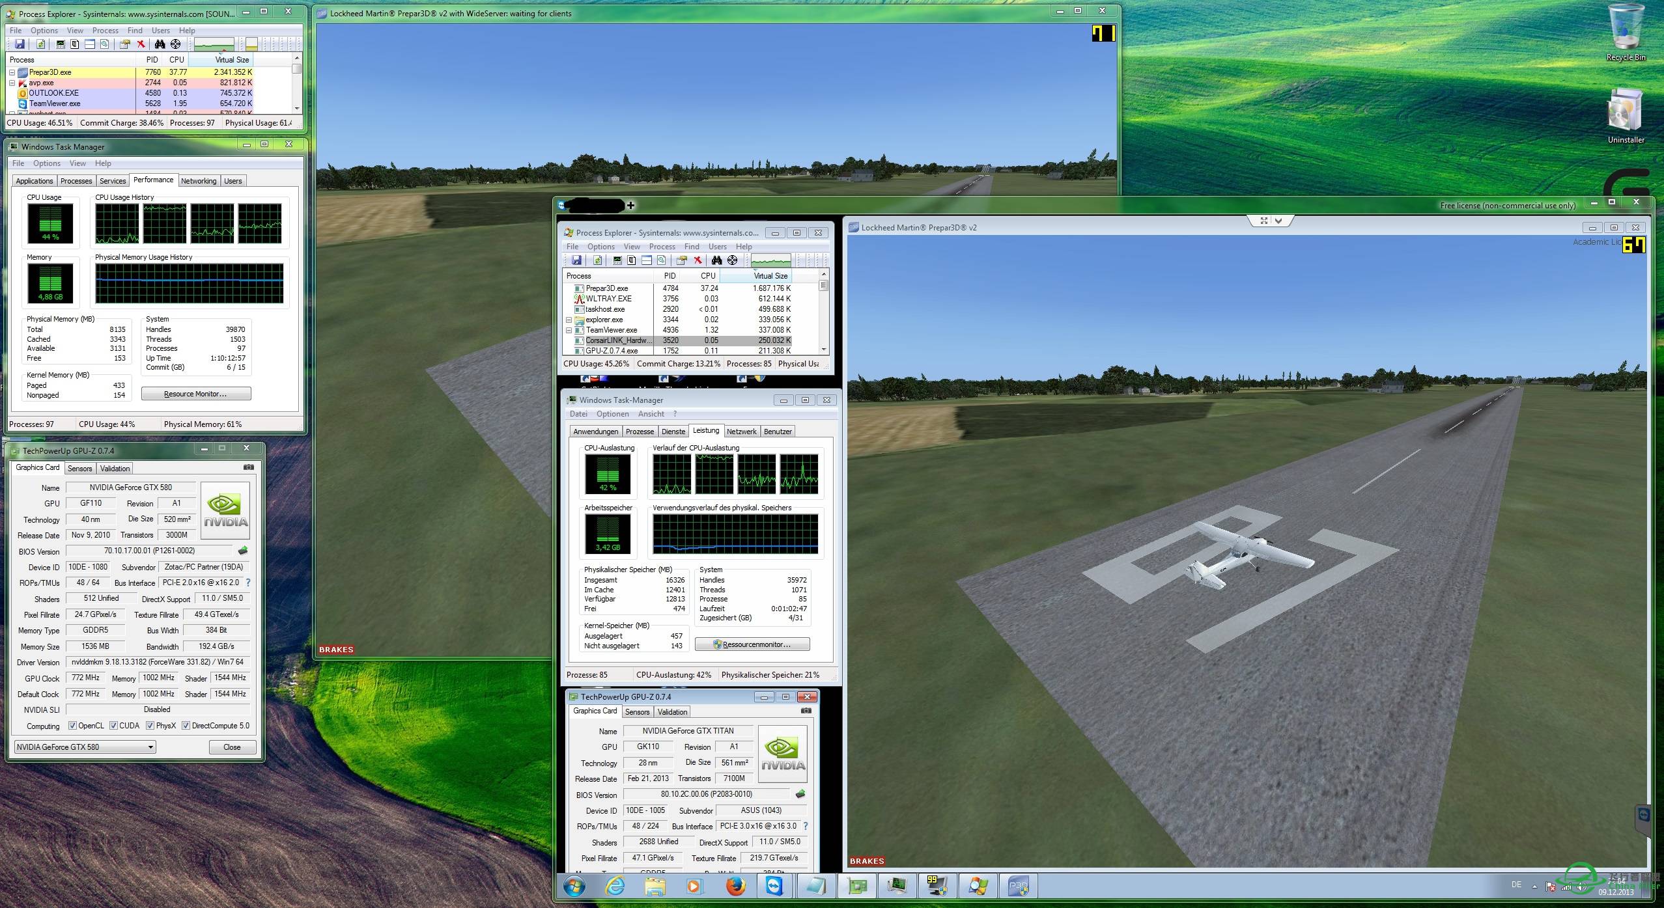The image size is (1664, 908).
Task: Switch to Sensors tab in GTX 580 GPU-Z
Action: pyautogui.click(x=79, y=469)
